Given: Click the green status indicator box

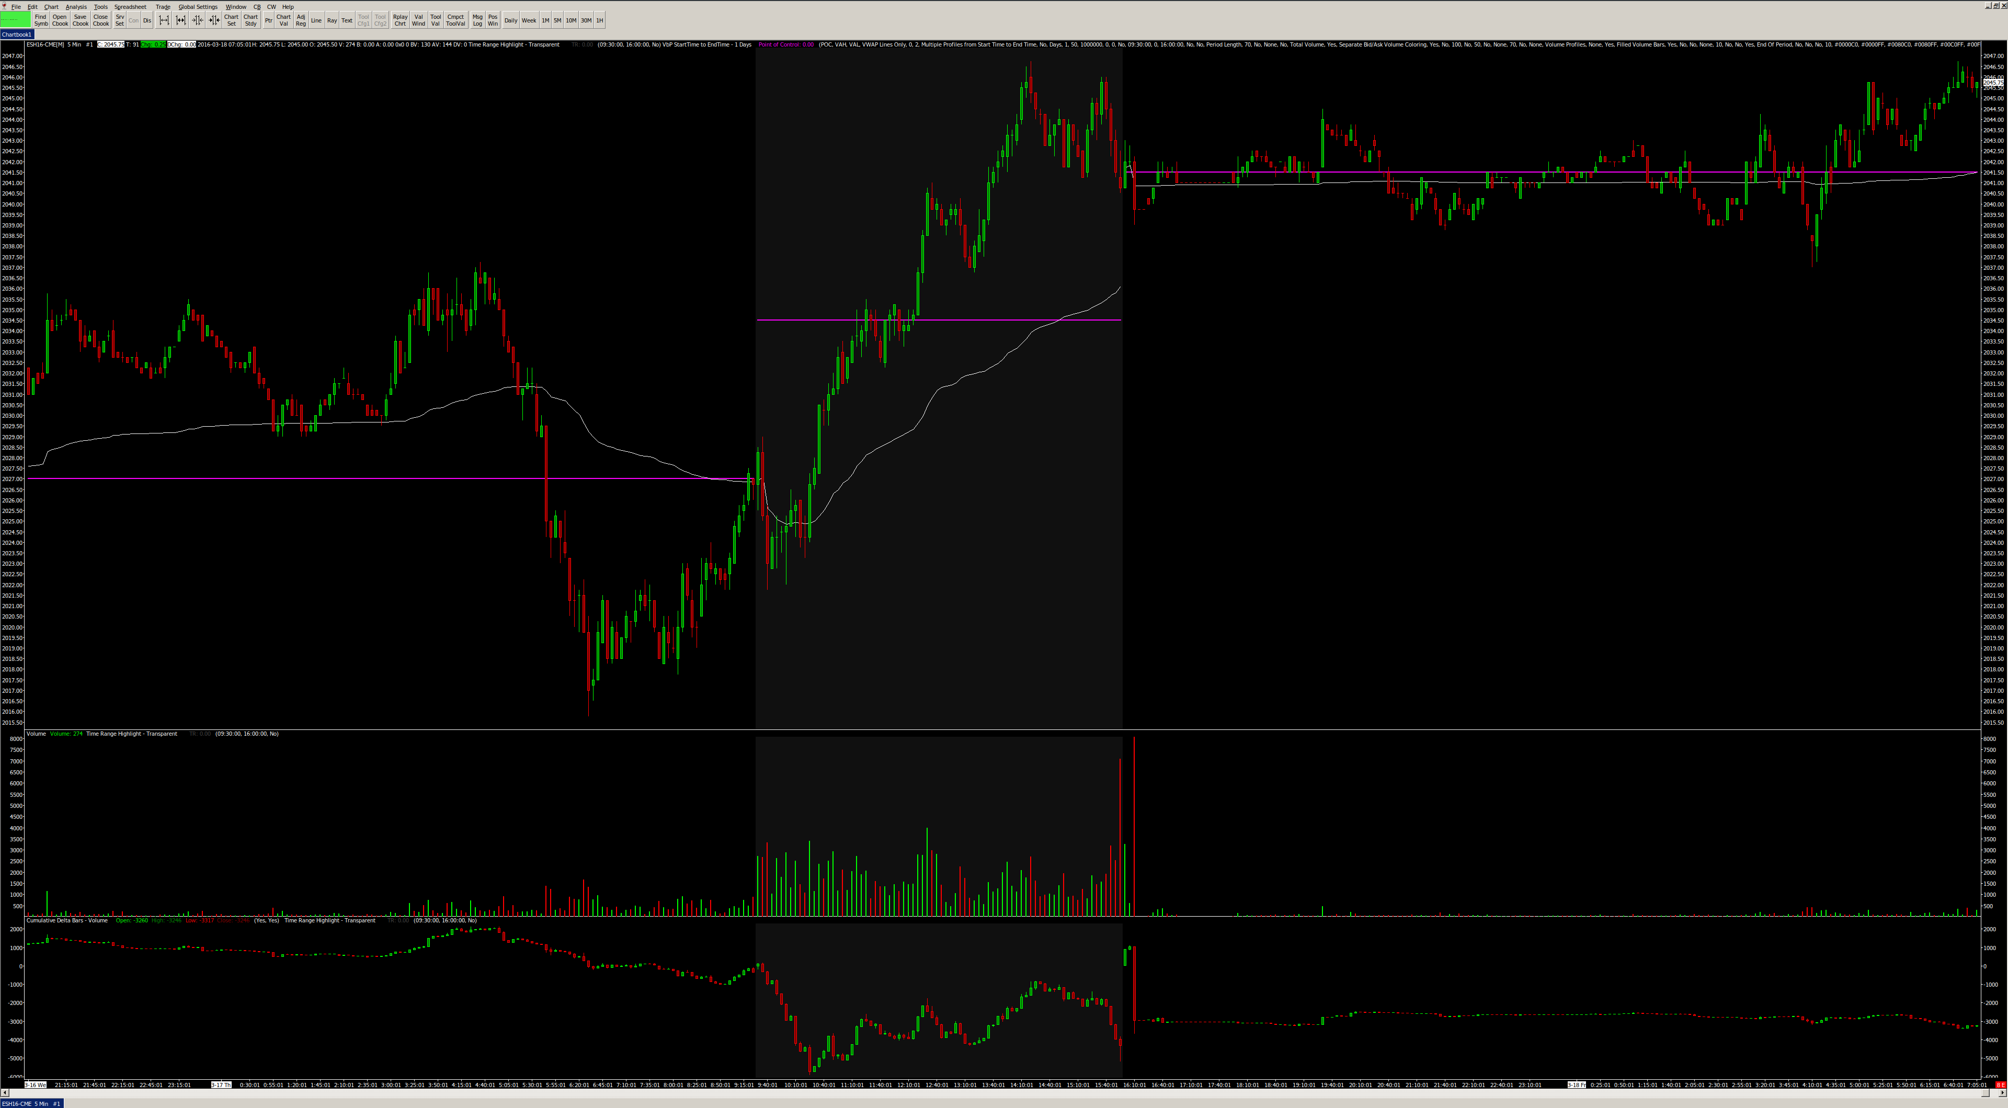Looking at the screenshot, I should [16, 19].
